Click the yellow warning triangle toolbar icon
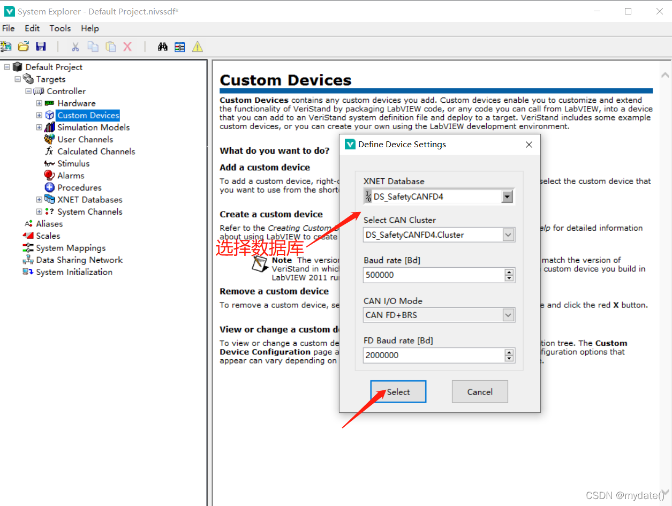Viewport: 672px width, 506px height. click(x=198, y=47)
